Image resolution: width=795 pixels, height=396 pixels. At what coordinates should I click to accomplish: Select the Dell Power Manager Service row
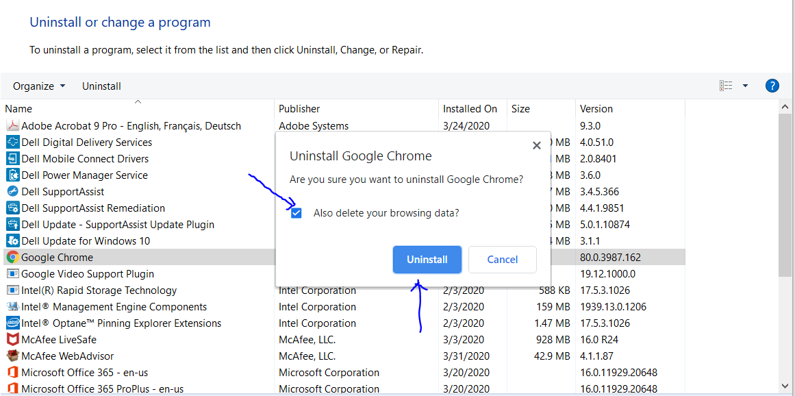[84, 175]
